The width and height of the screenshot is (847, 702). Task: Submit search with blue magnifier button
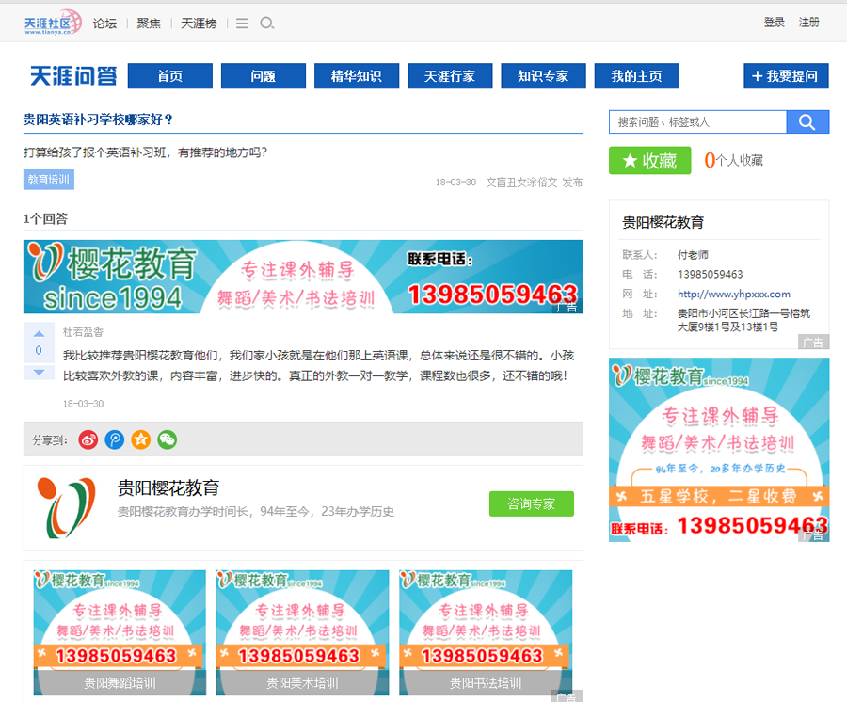807,122
